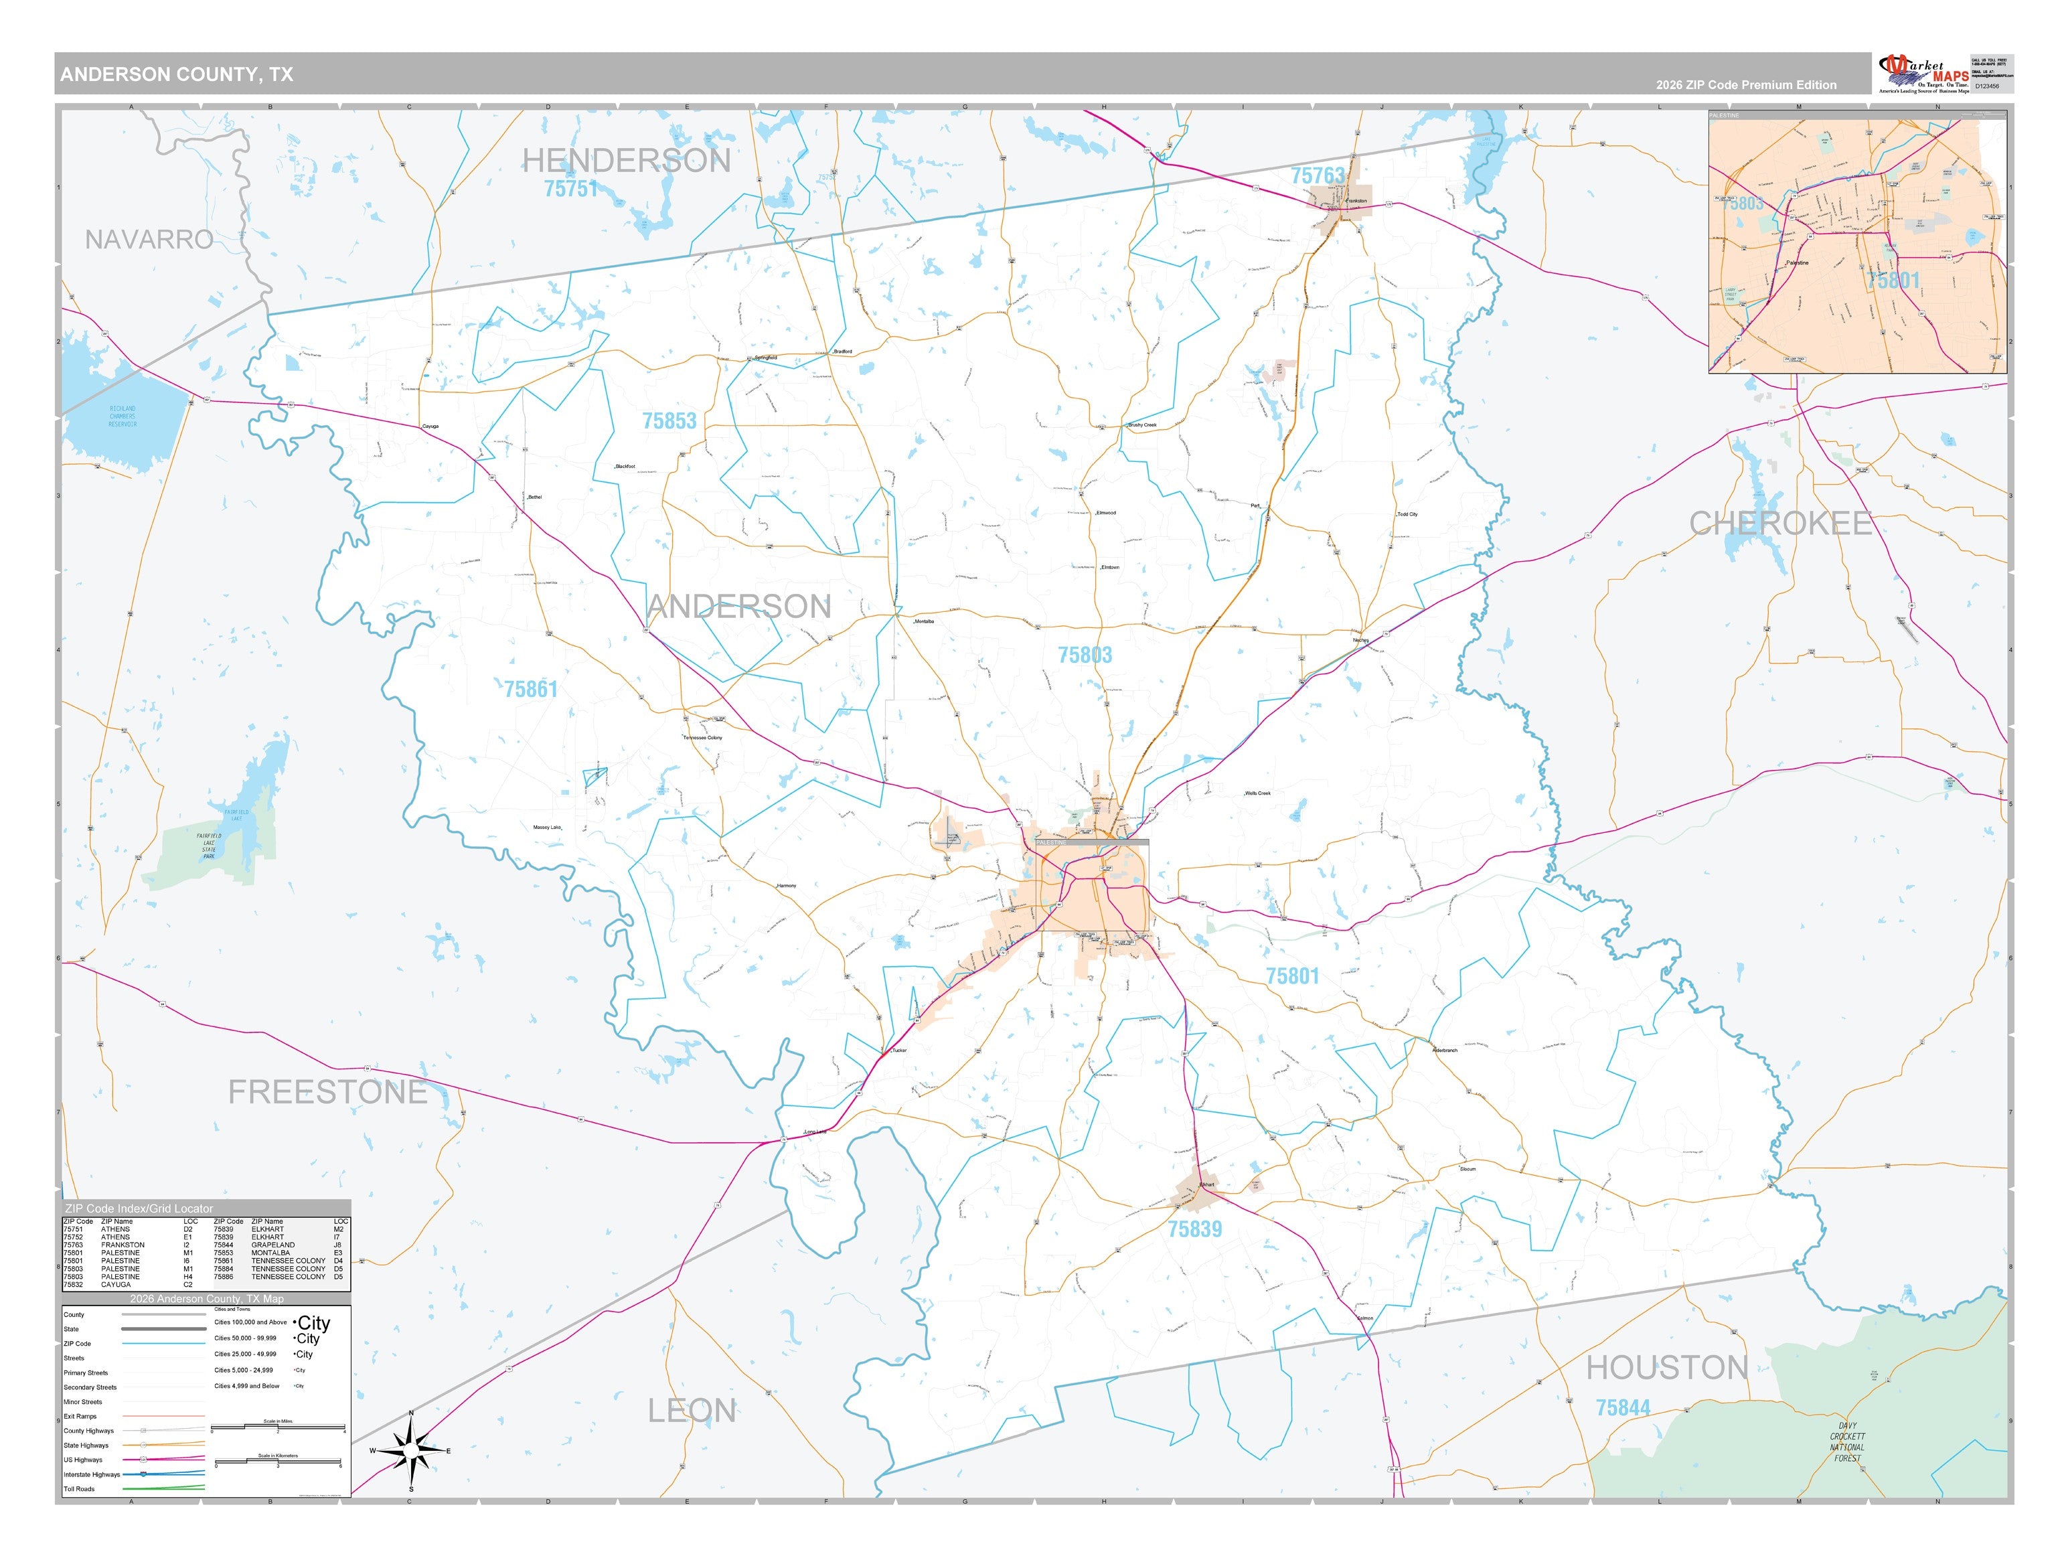Click the Market Maps logo

point(1924,74)
